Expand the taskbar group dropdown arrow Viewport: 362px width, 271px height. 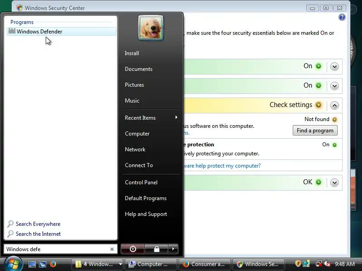(x=120, y=264)
